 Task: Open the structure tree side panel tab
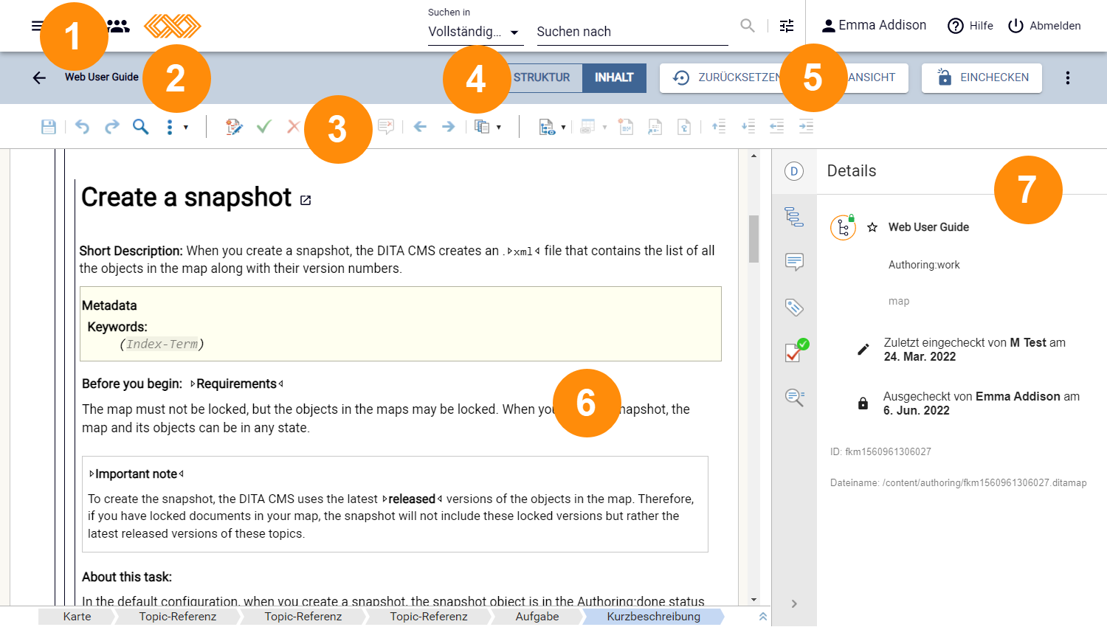[x=794, y=217]
